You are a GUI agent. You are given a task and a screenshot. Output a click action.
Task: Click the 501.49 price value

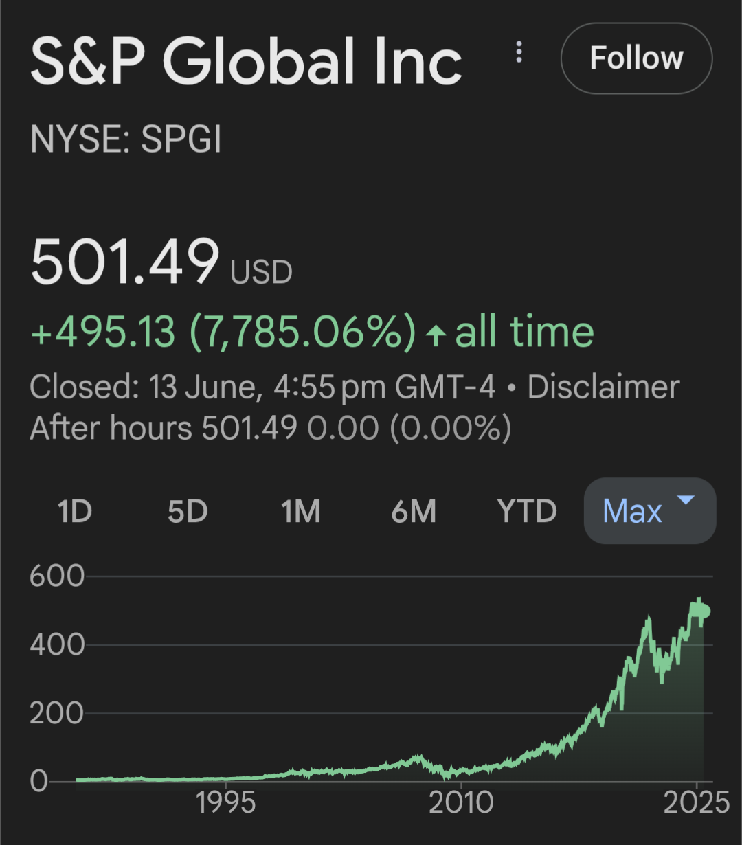[x=125, y=261]
